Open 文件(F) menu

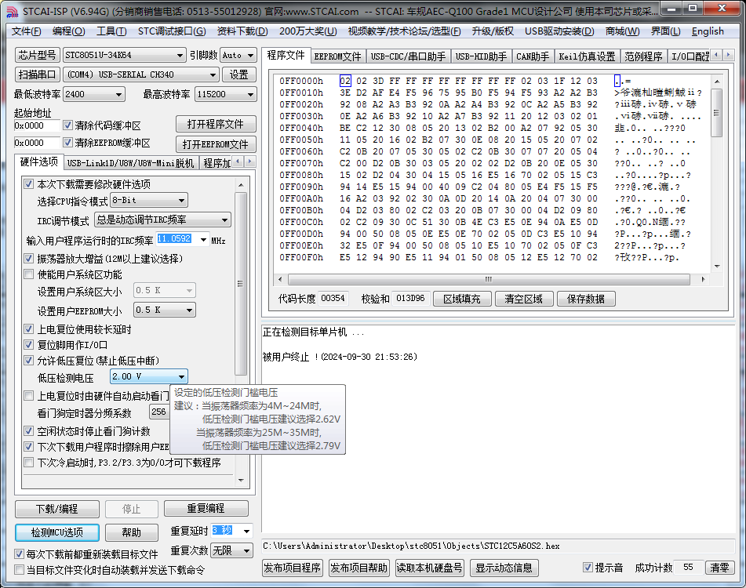[26, 31]
